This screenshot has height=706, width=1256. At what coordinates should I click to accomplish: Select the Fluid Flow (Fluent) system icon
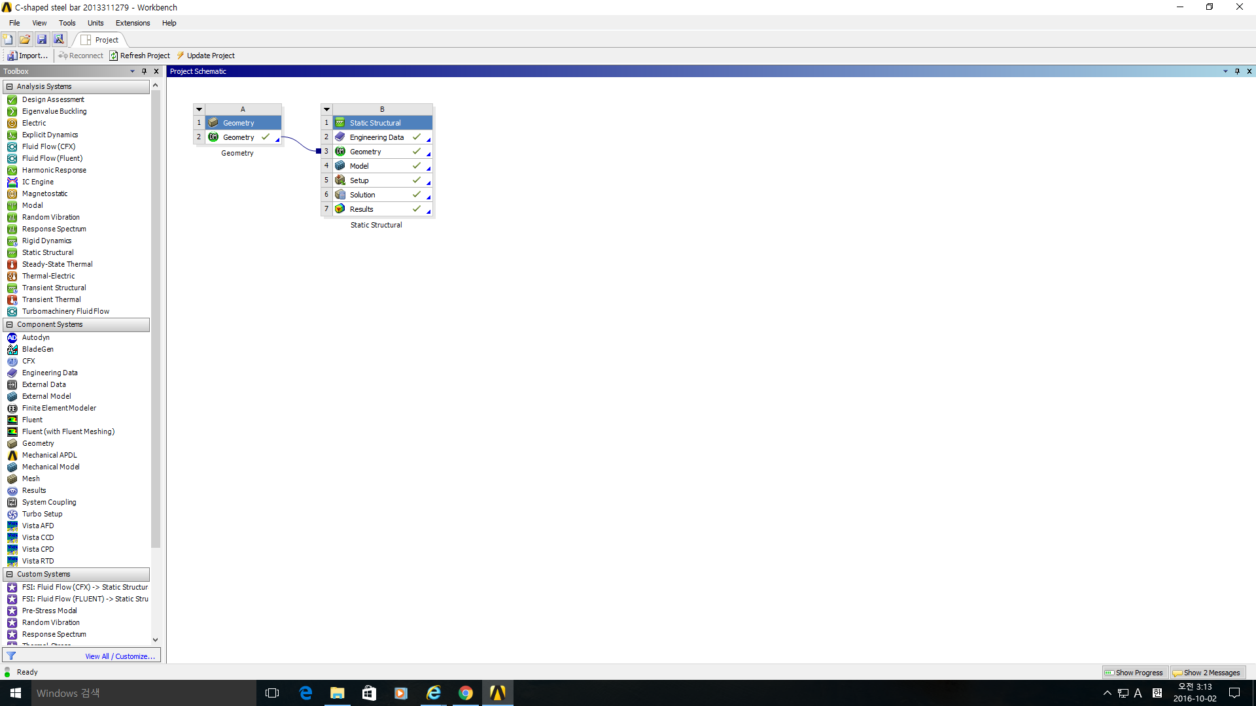[x=12, y=158]
